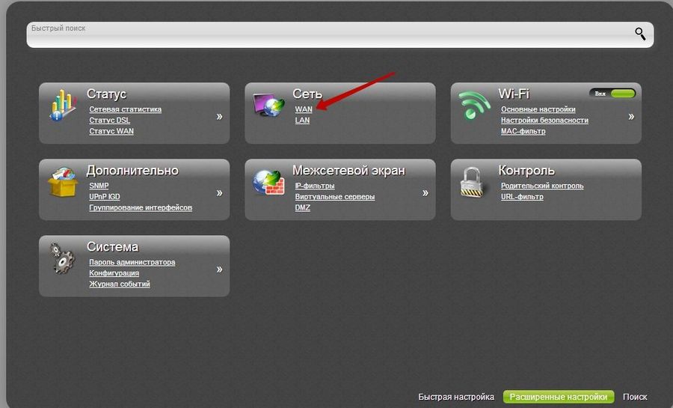Expand the Система section arrow
The height and width of the screenshot is (408, 673).
point(219,269)
